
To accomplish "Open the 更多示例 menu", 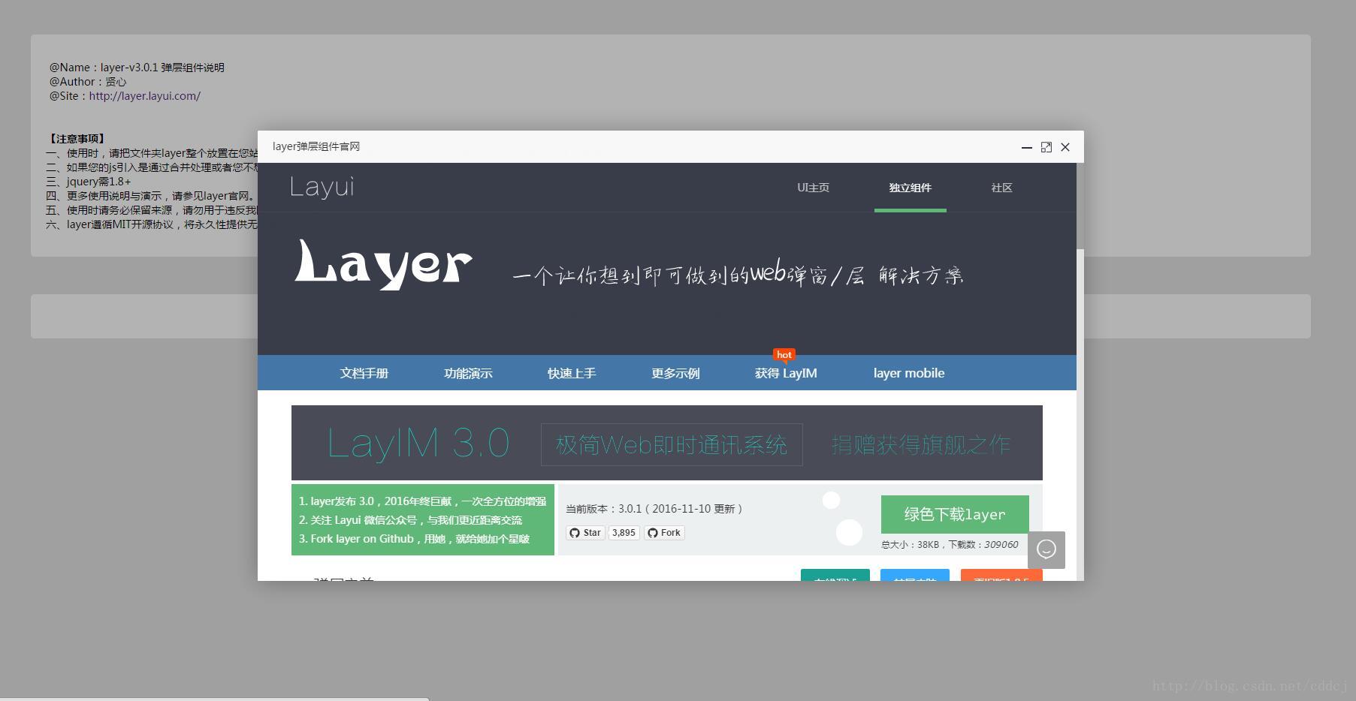I will [675, 373].
